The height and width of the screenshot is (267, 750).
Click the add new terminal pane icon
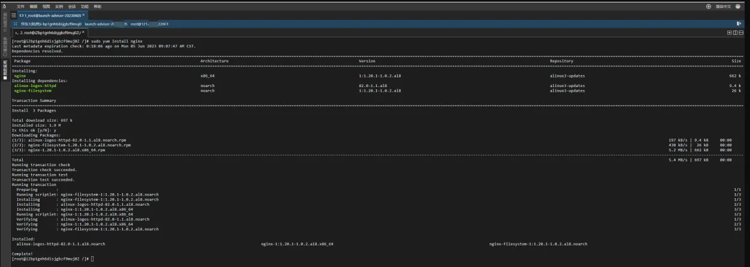point(730,32)
